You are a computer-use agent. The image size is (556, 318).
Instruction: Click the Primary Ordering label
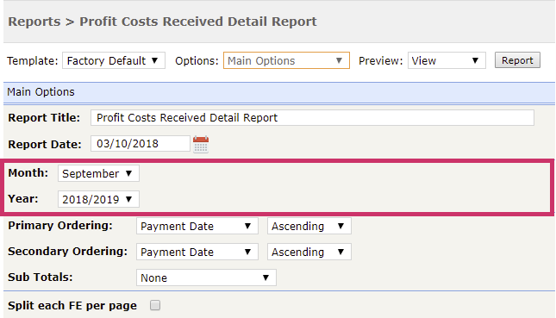60,226
